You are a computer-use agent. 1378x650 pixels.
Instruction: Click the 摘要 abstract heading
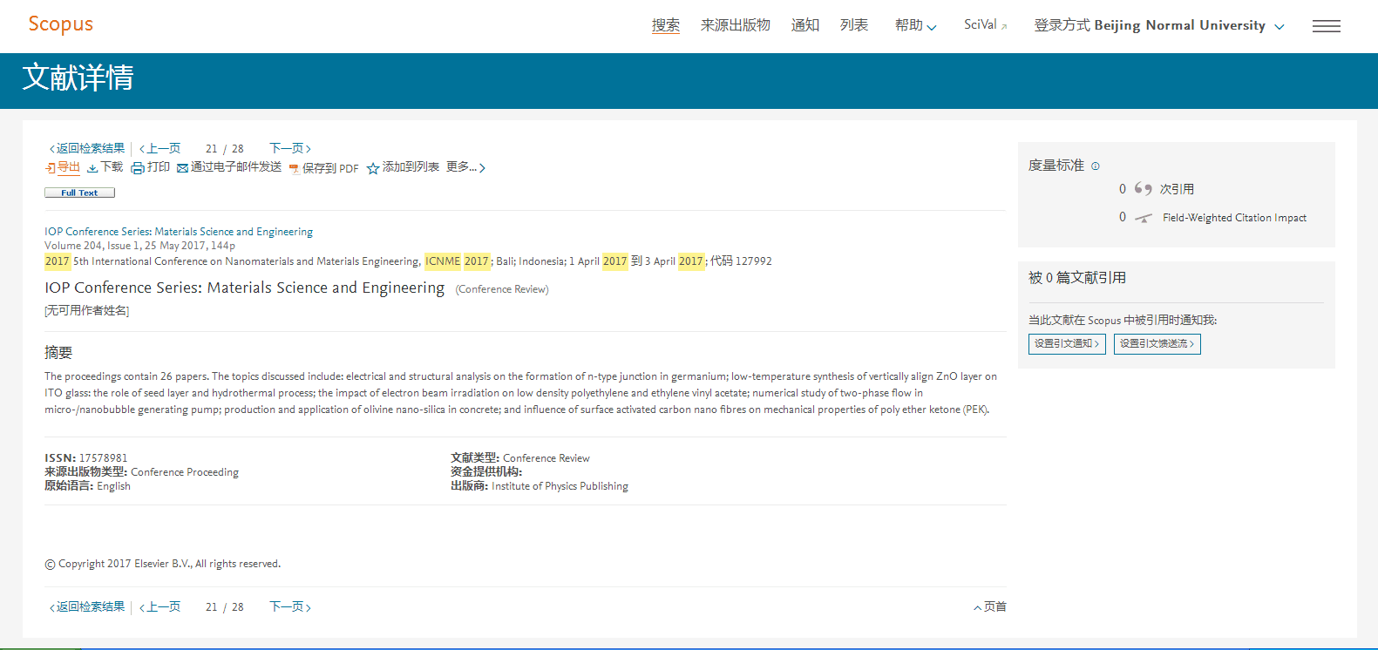tap(58, 352)
